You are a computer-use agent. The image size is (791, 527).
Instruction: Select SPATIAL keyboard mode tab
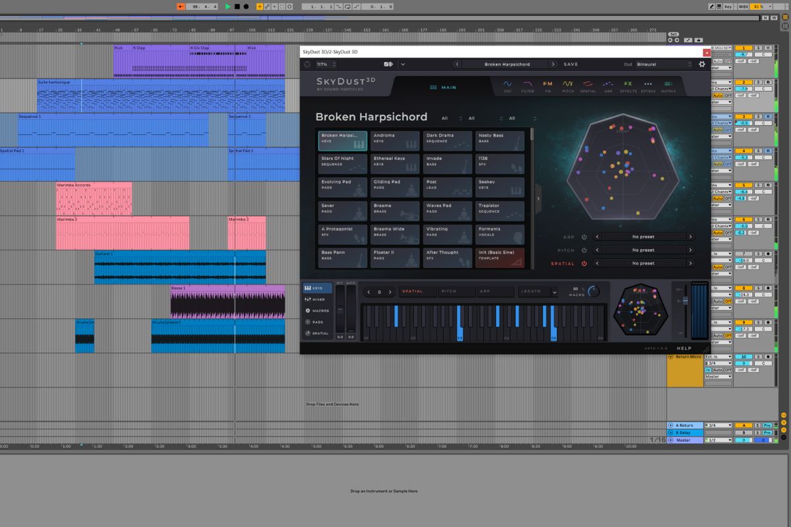tap(417, 291)
